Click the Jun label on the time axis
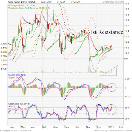132x132 pixels. click(x=33, y=127)
